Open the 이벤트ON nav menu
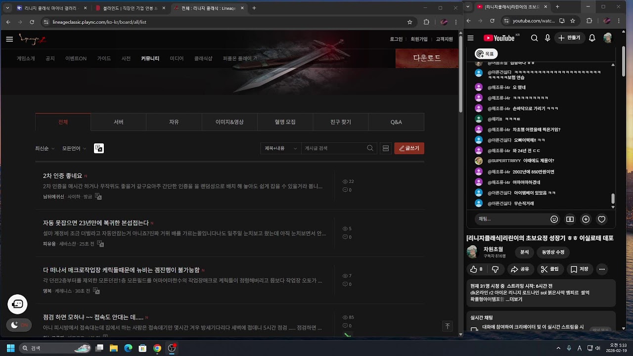The height and width of the screenshot is (356, 633). pos(76,58)
